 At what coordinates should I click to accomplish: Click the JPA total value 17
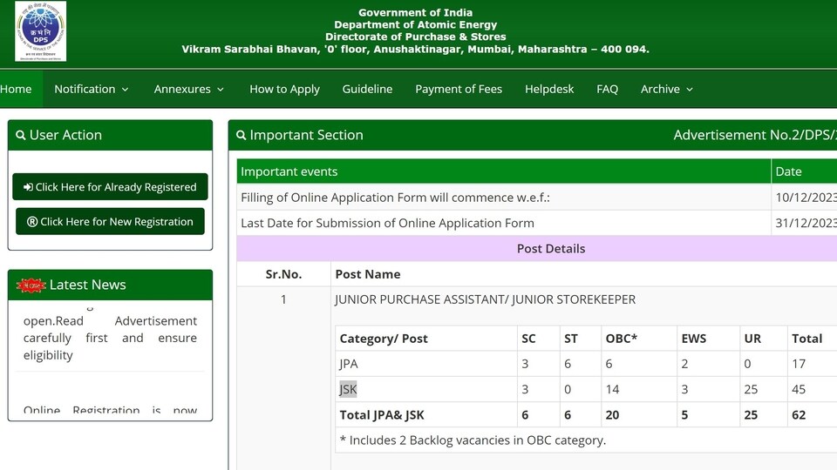coord(799,364)
